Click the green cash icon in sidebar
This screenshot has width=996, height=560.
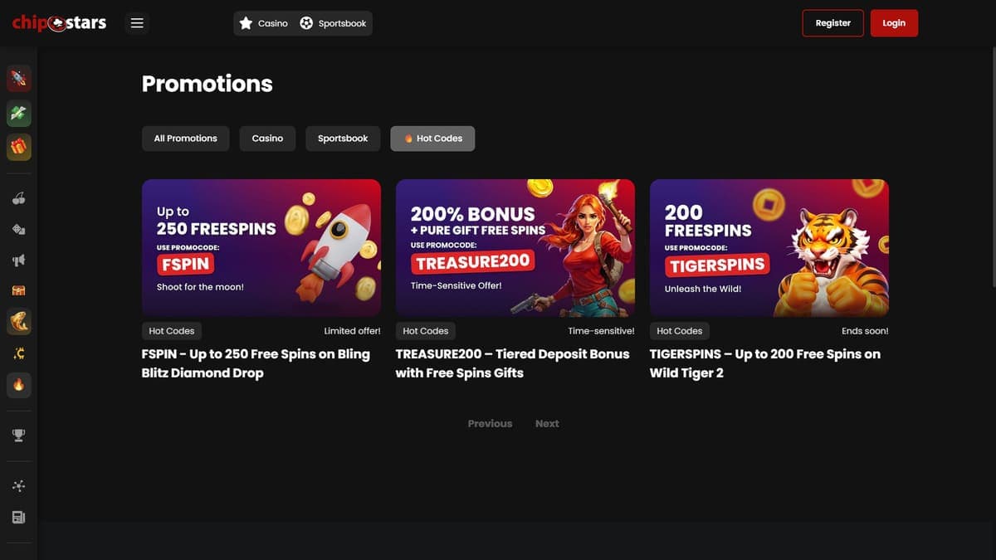(19, 113)
